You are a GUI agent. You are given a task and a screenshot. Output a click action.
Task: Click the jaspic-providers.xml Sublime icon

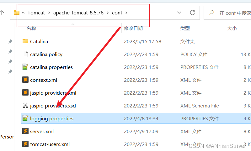pos(25,92)
